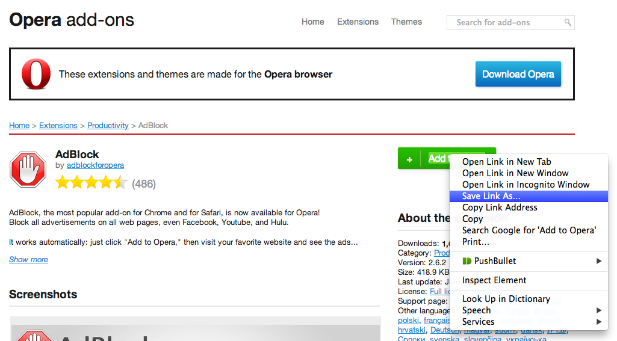This screenshot has height=341, width=617.
Task: Click the polski language link
Action: pyautogui.click(x=409, y=321)
